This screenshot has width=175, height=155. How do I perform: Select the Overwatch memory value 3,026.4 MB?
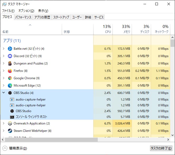point(122,123)
